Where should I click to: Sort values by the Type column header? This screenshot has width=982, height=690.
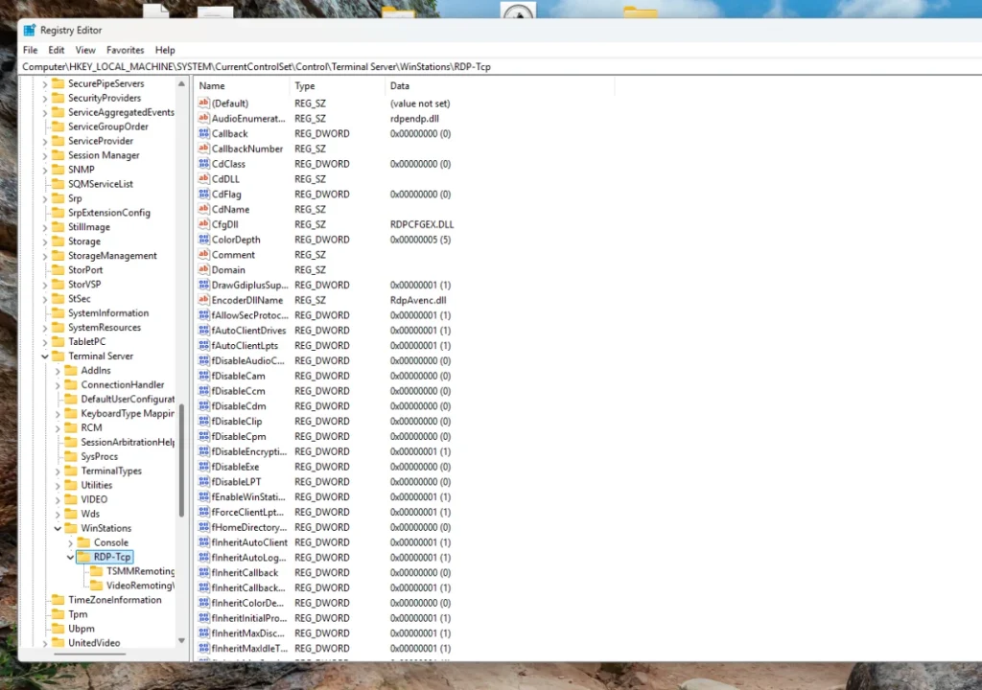point(337,86)
